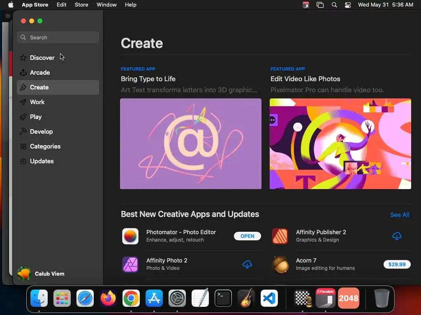Open the App Store menu
Viewport: 421px width, 315px height.
[35, 5]
